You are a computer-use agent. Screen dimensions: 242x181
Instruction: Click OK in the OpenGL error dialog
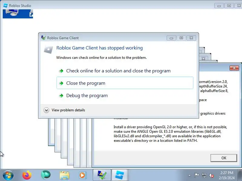point(224,158)
